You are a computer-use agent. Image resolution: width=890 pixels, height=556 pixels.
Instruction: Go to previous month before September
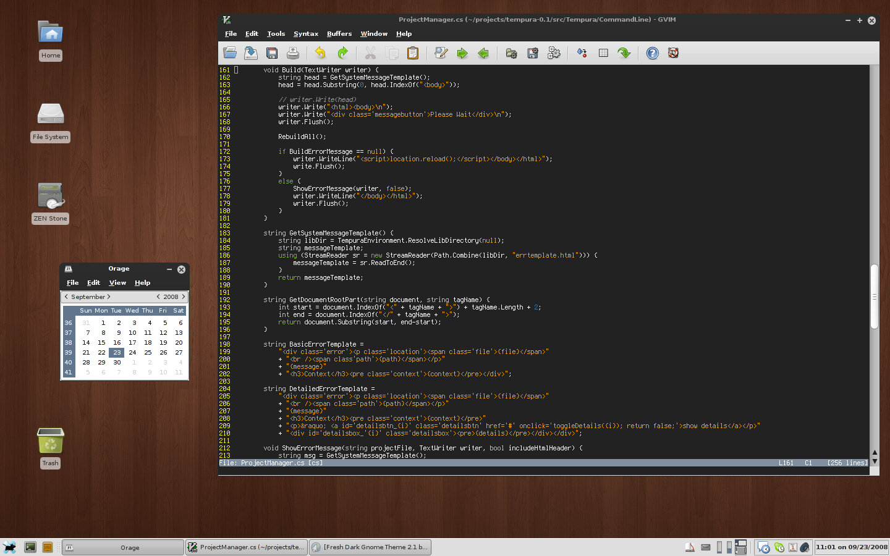(x=67, y=297)
